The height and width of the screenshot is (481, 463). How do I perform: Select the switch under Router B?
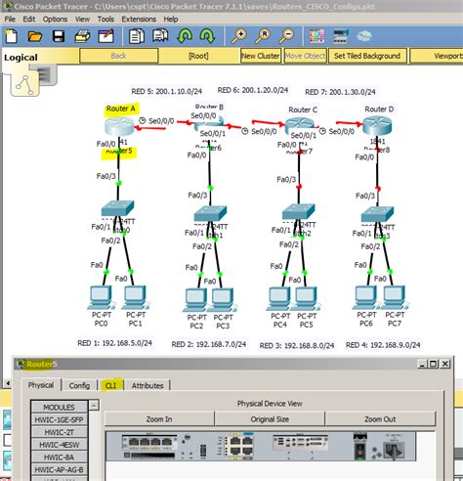[210, 213]
